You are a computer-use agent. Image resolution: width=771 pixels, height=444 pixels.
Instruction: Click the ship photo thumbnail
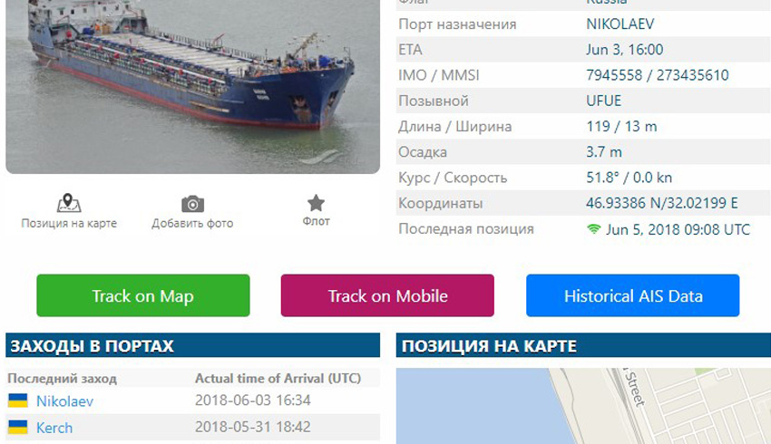coord(192,86)
